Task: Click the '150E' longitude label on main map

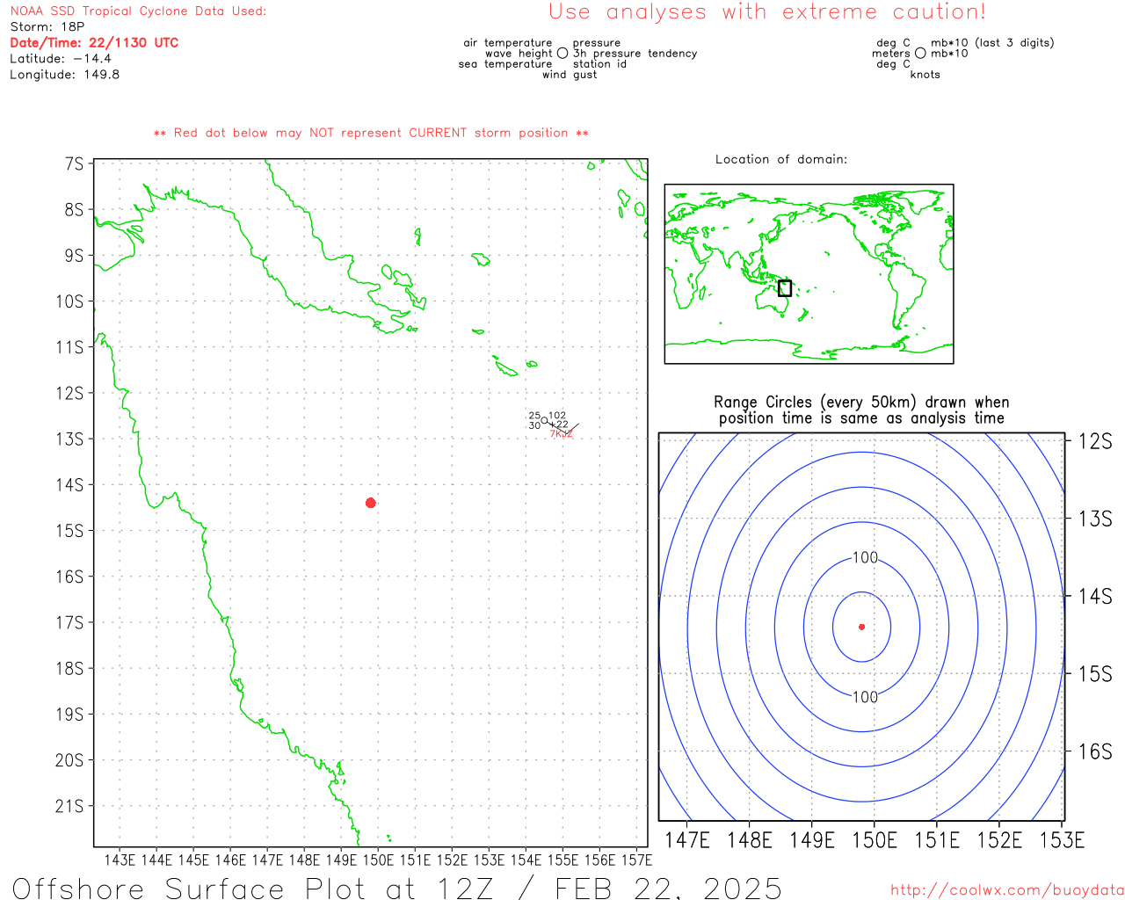Action: click(x=379, y=860)
